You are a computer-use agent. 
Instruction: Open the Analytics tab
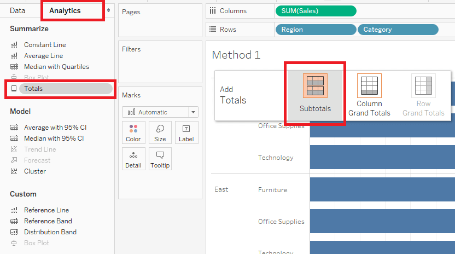65,11
